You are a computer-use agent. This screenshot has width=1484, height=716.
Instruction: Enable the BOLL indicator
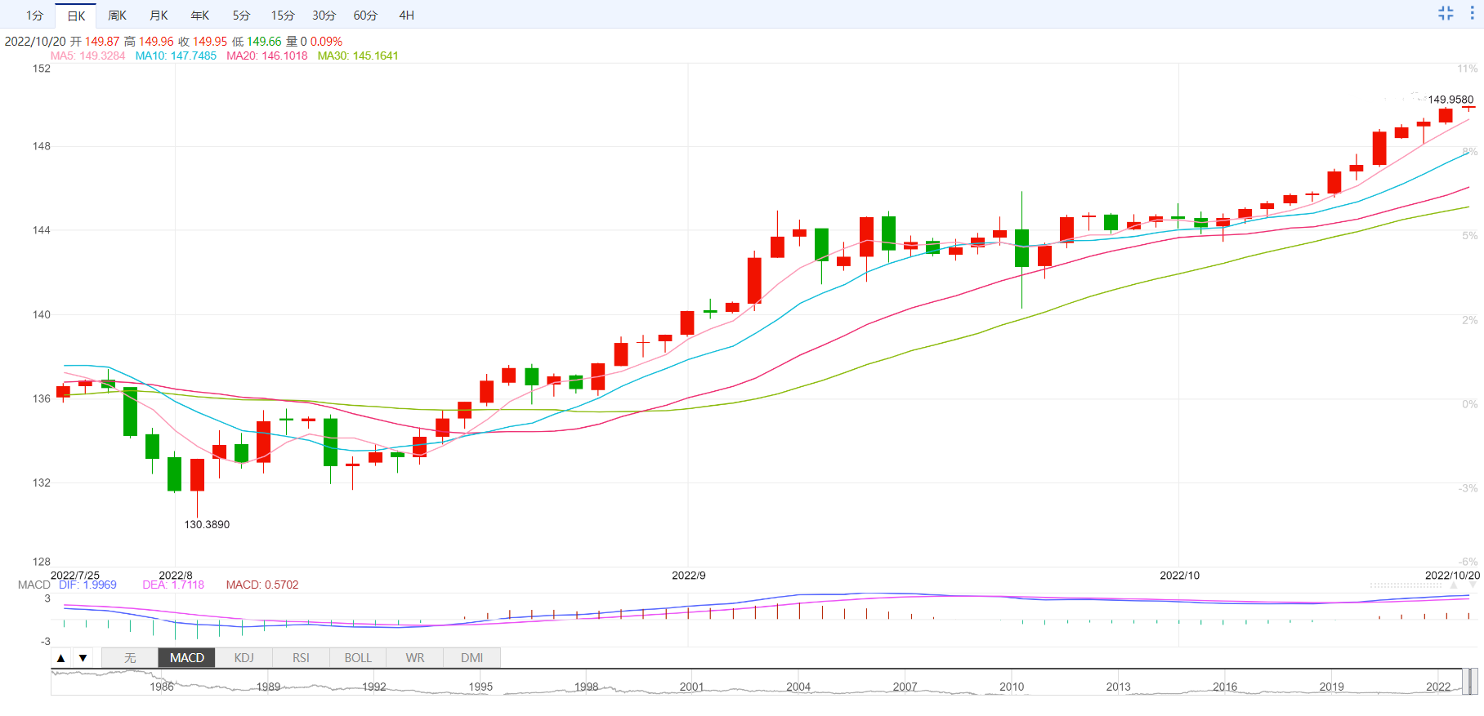(358, 658)
